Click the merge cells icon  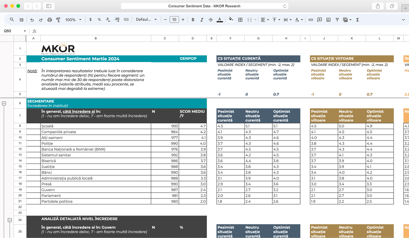point(249,20)
